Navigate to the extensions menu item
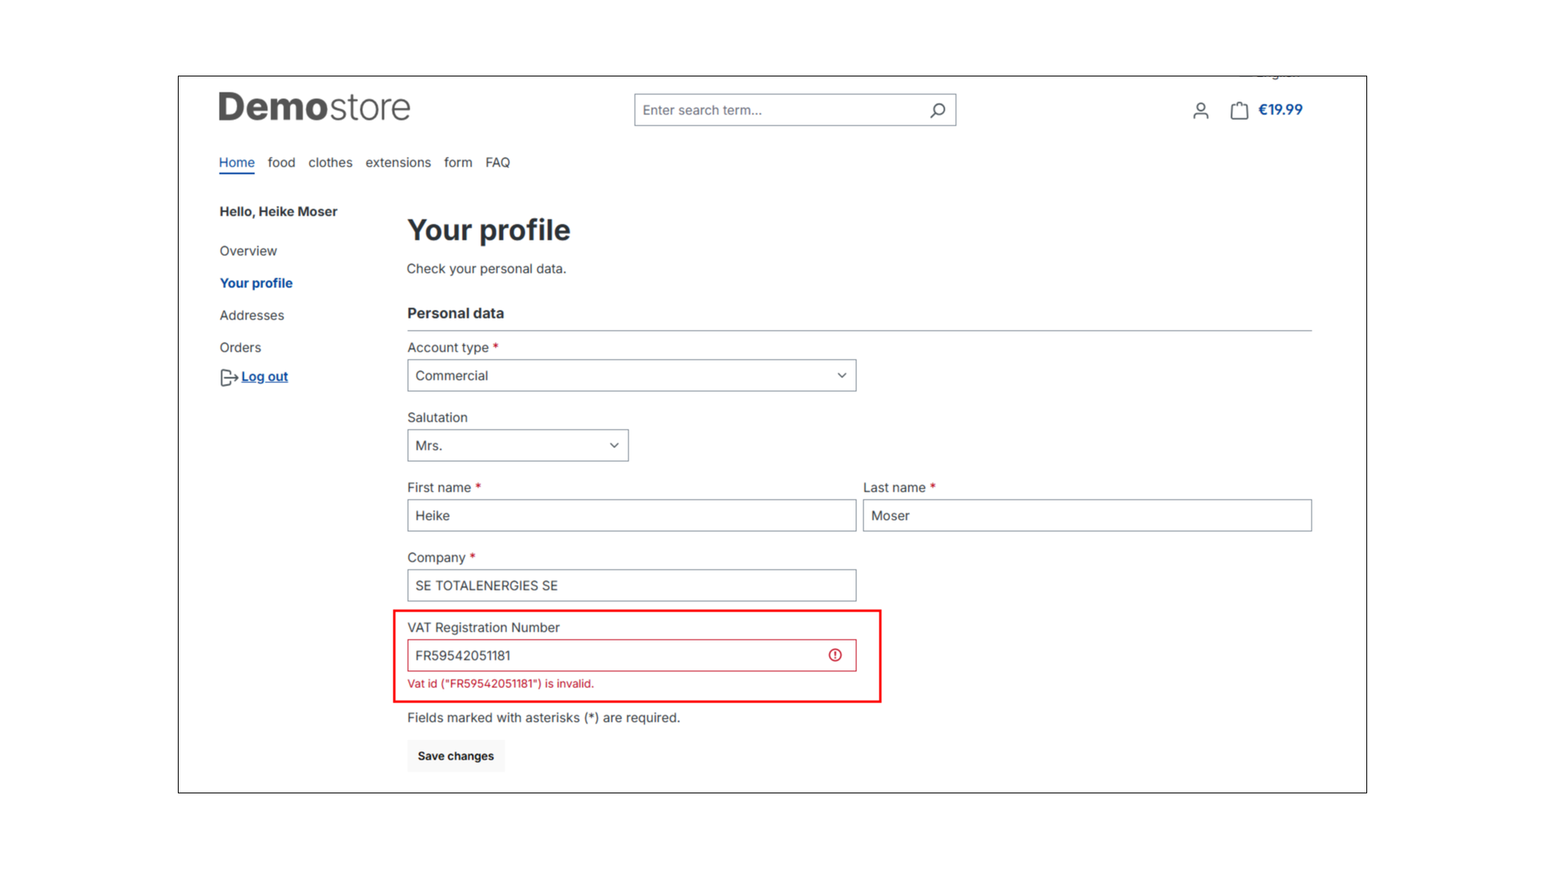The image size is (1545, 869). pyautogui.click(x=398, y=163)
